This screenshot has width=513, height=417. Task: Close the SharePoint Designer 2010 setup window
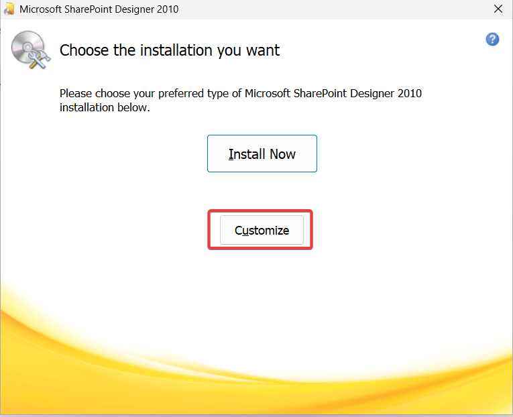(x=498, y=9)
